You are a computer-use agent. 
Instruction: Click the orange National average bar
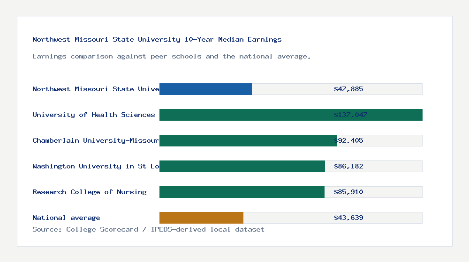[201, 218]
